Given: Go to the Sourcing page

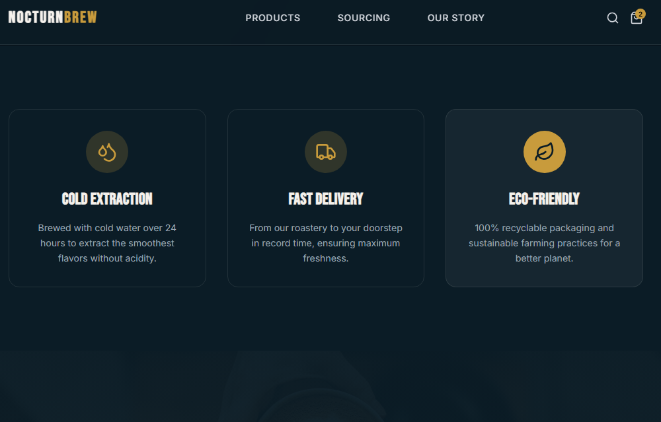Looking at the screenshot, I should [364, 18].
